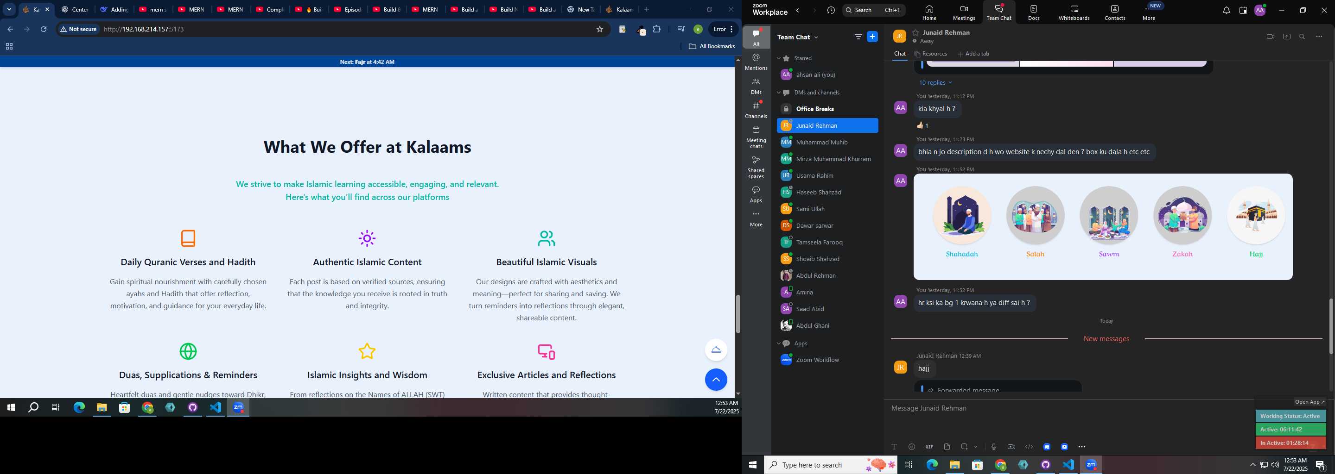Click Open App link above status
The width and height of the screenshot is (1335, 474).
pos(1310,402)
